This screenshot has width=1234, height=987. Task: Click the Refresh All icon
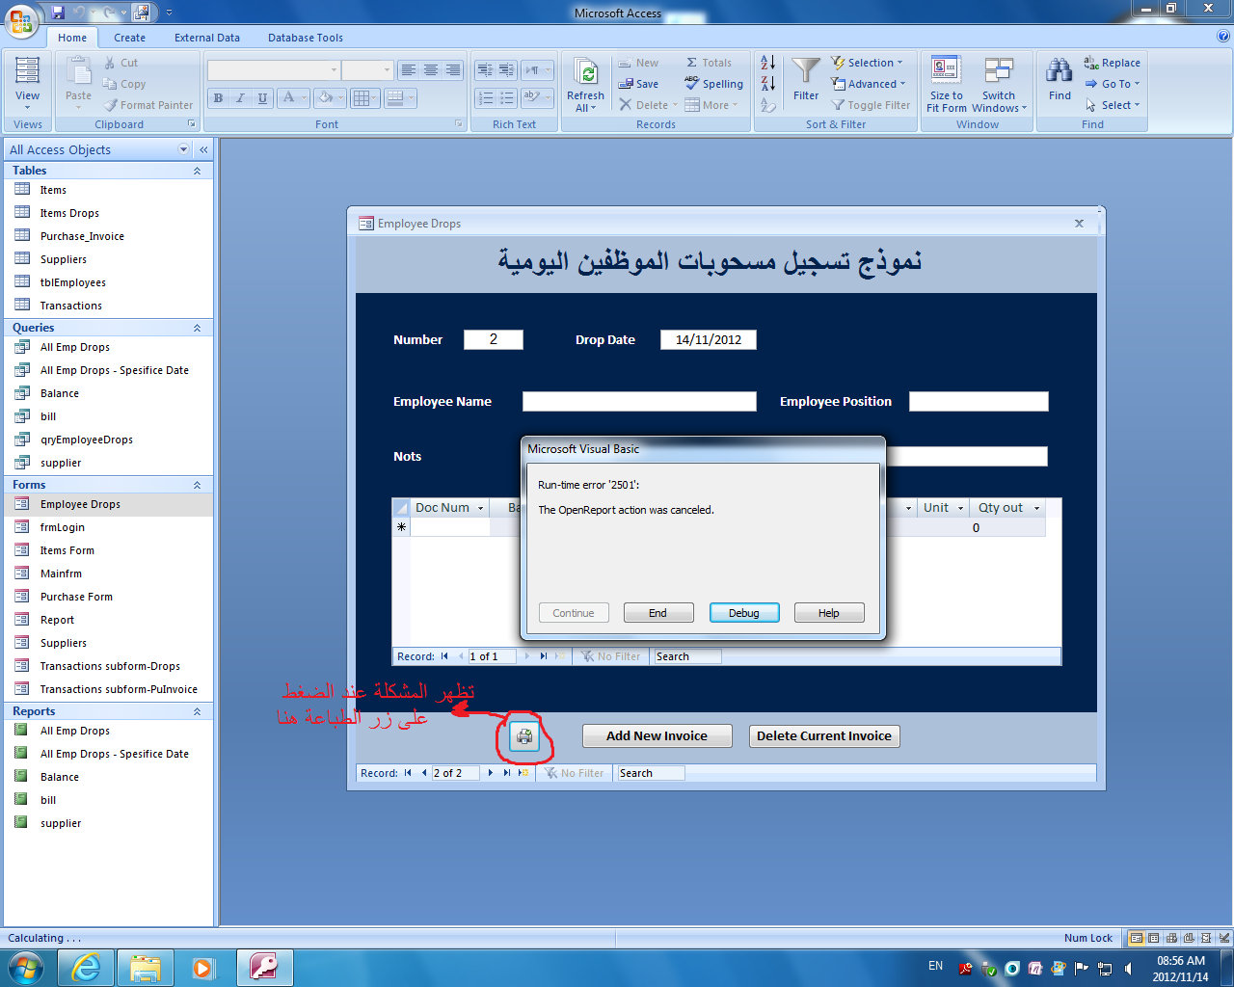(x=585, y=85)
